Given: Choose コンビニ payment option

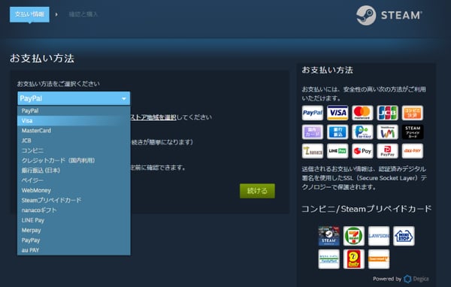Looking at the screenshot, I should pyautogui.click(x=74, y=150).
